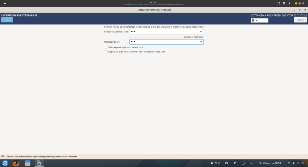Viewport: 308px width, 167px height.
Task: Show the root password using the eye icon
Action: pos(201,32)
